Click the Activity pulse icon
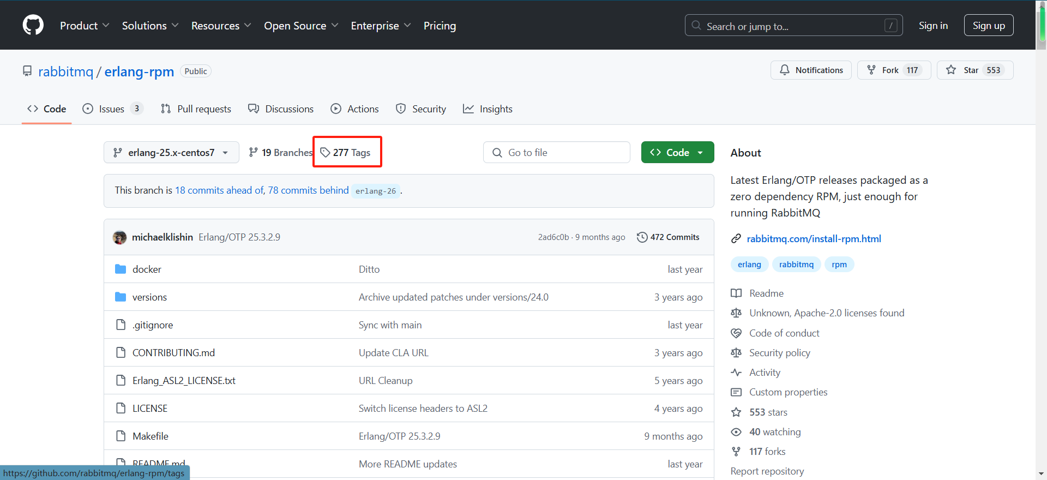Image resolution: width=1047 pixels, height=480 pixels. [x=736, y=373]
